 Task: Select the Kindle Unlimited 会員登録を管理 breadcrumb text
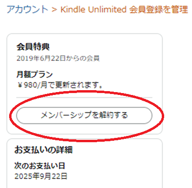point(124,9)
